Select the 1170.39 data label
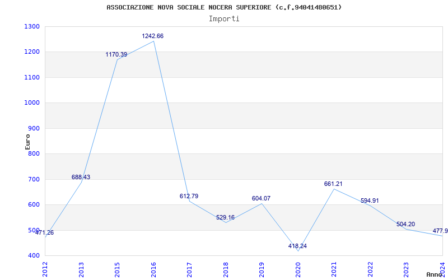Image resolution: width=448 pixels, height=280 pixels. 116,54
